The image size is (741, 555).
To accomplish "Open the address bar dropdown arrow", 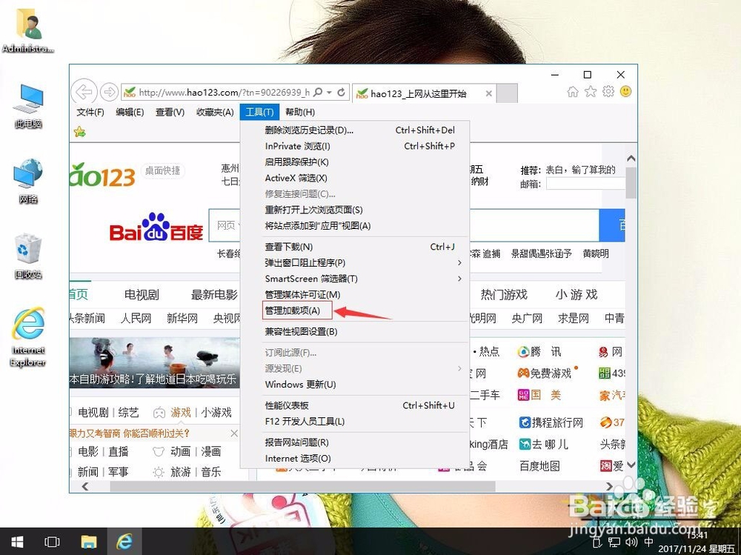I will coord(330,92).
